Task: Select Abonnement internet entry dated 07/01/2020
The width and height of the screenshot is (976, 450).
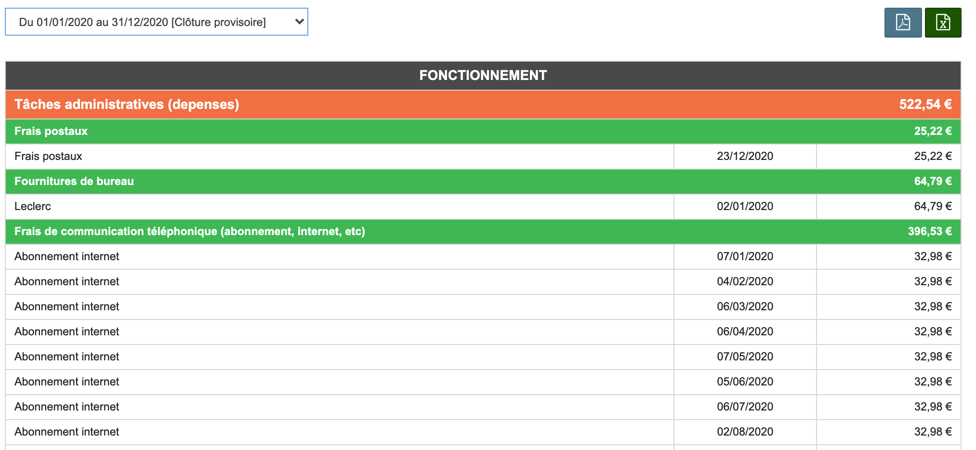Action: (x=67, y=257)
